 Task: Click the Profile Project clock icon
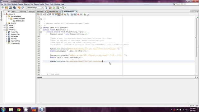point(63,7)
